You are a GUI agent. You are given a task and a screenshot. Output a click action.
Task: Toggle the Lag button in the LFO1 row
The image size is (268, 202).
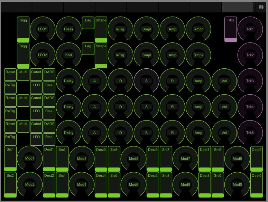click(88, 23)
